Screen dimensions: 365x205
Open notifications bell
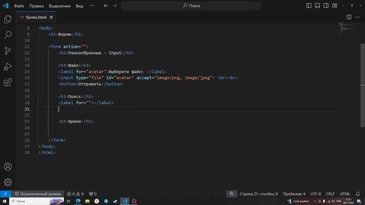[358, 194]
